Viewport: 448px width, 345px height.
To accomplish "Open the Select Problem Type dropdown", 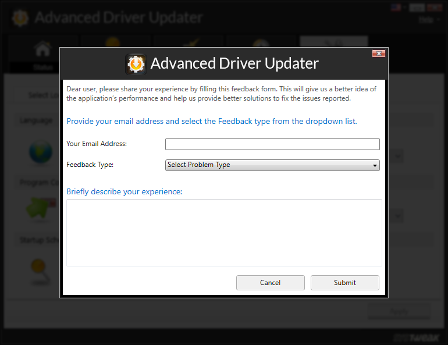I will 272,165.
